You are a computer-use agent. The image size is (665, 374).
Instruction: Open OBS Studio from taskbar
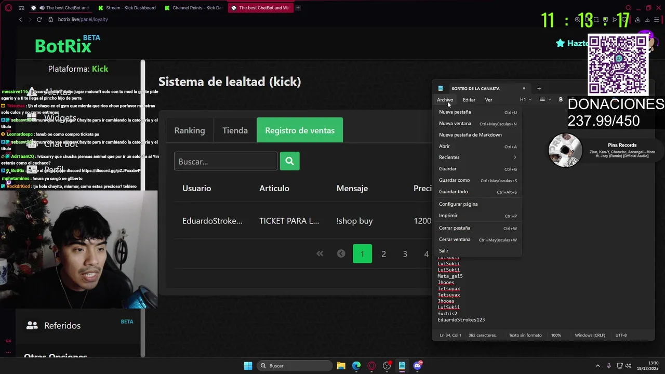(387, 366)
